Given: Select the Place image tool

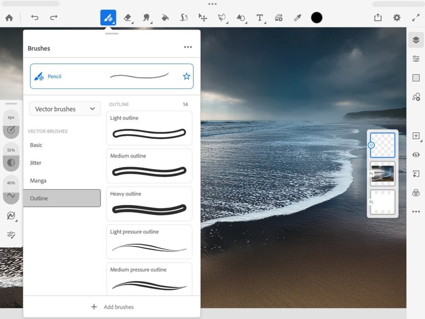Looking at the screenshot, I should [278, 18].
